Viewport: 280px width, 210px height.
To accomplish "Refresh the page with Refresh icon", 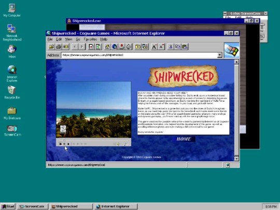I will click(98, 47).
